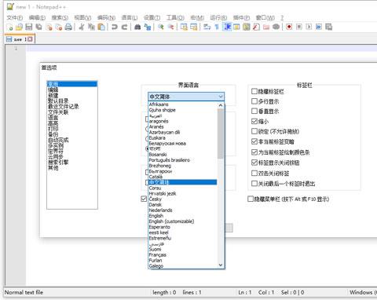377x300 pixels.
Task: Zoom out with the toolbar magnifier
Action: (x=170, y=27)
